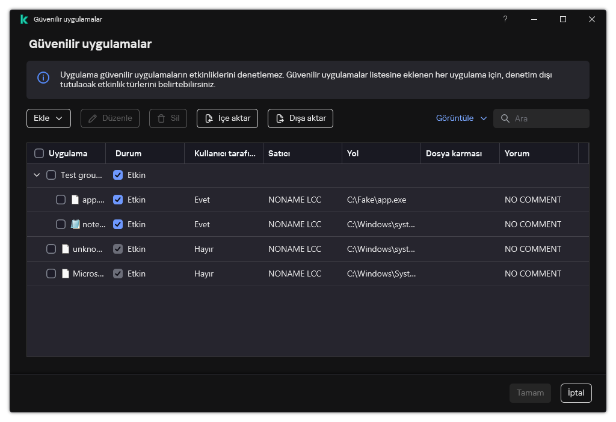Click the notepad file icon in the list
The height and width of the screenshot is (422, 616).
pyautogui.click(x=75, y=224)
